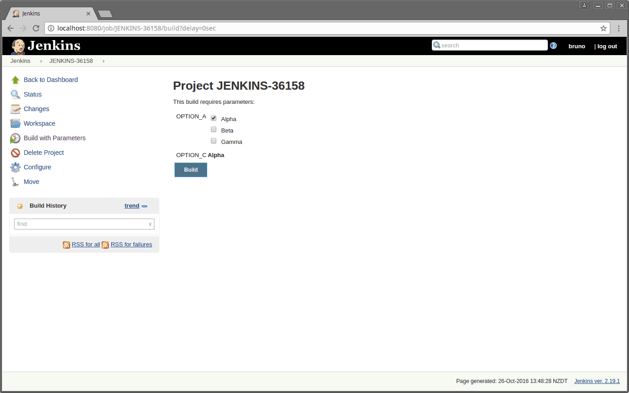Image resolution: width=629 pixels, height=393 pixels.
Task: Open the Jenkins ver. 2.19.1 link
Action: coord(597,381)
